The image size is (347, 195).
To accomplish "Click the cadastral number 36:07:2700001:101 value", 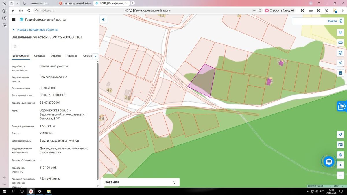I will 53,95.
